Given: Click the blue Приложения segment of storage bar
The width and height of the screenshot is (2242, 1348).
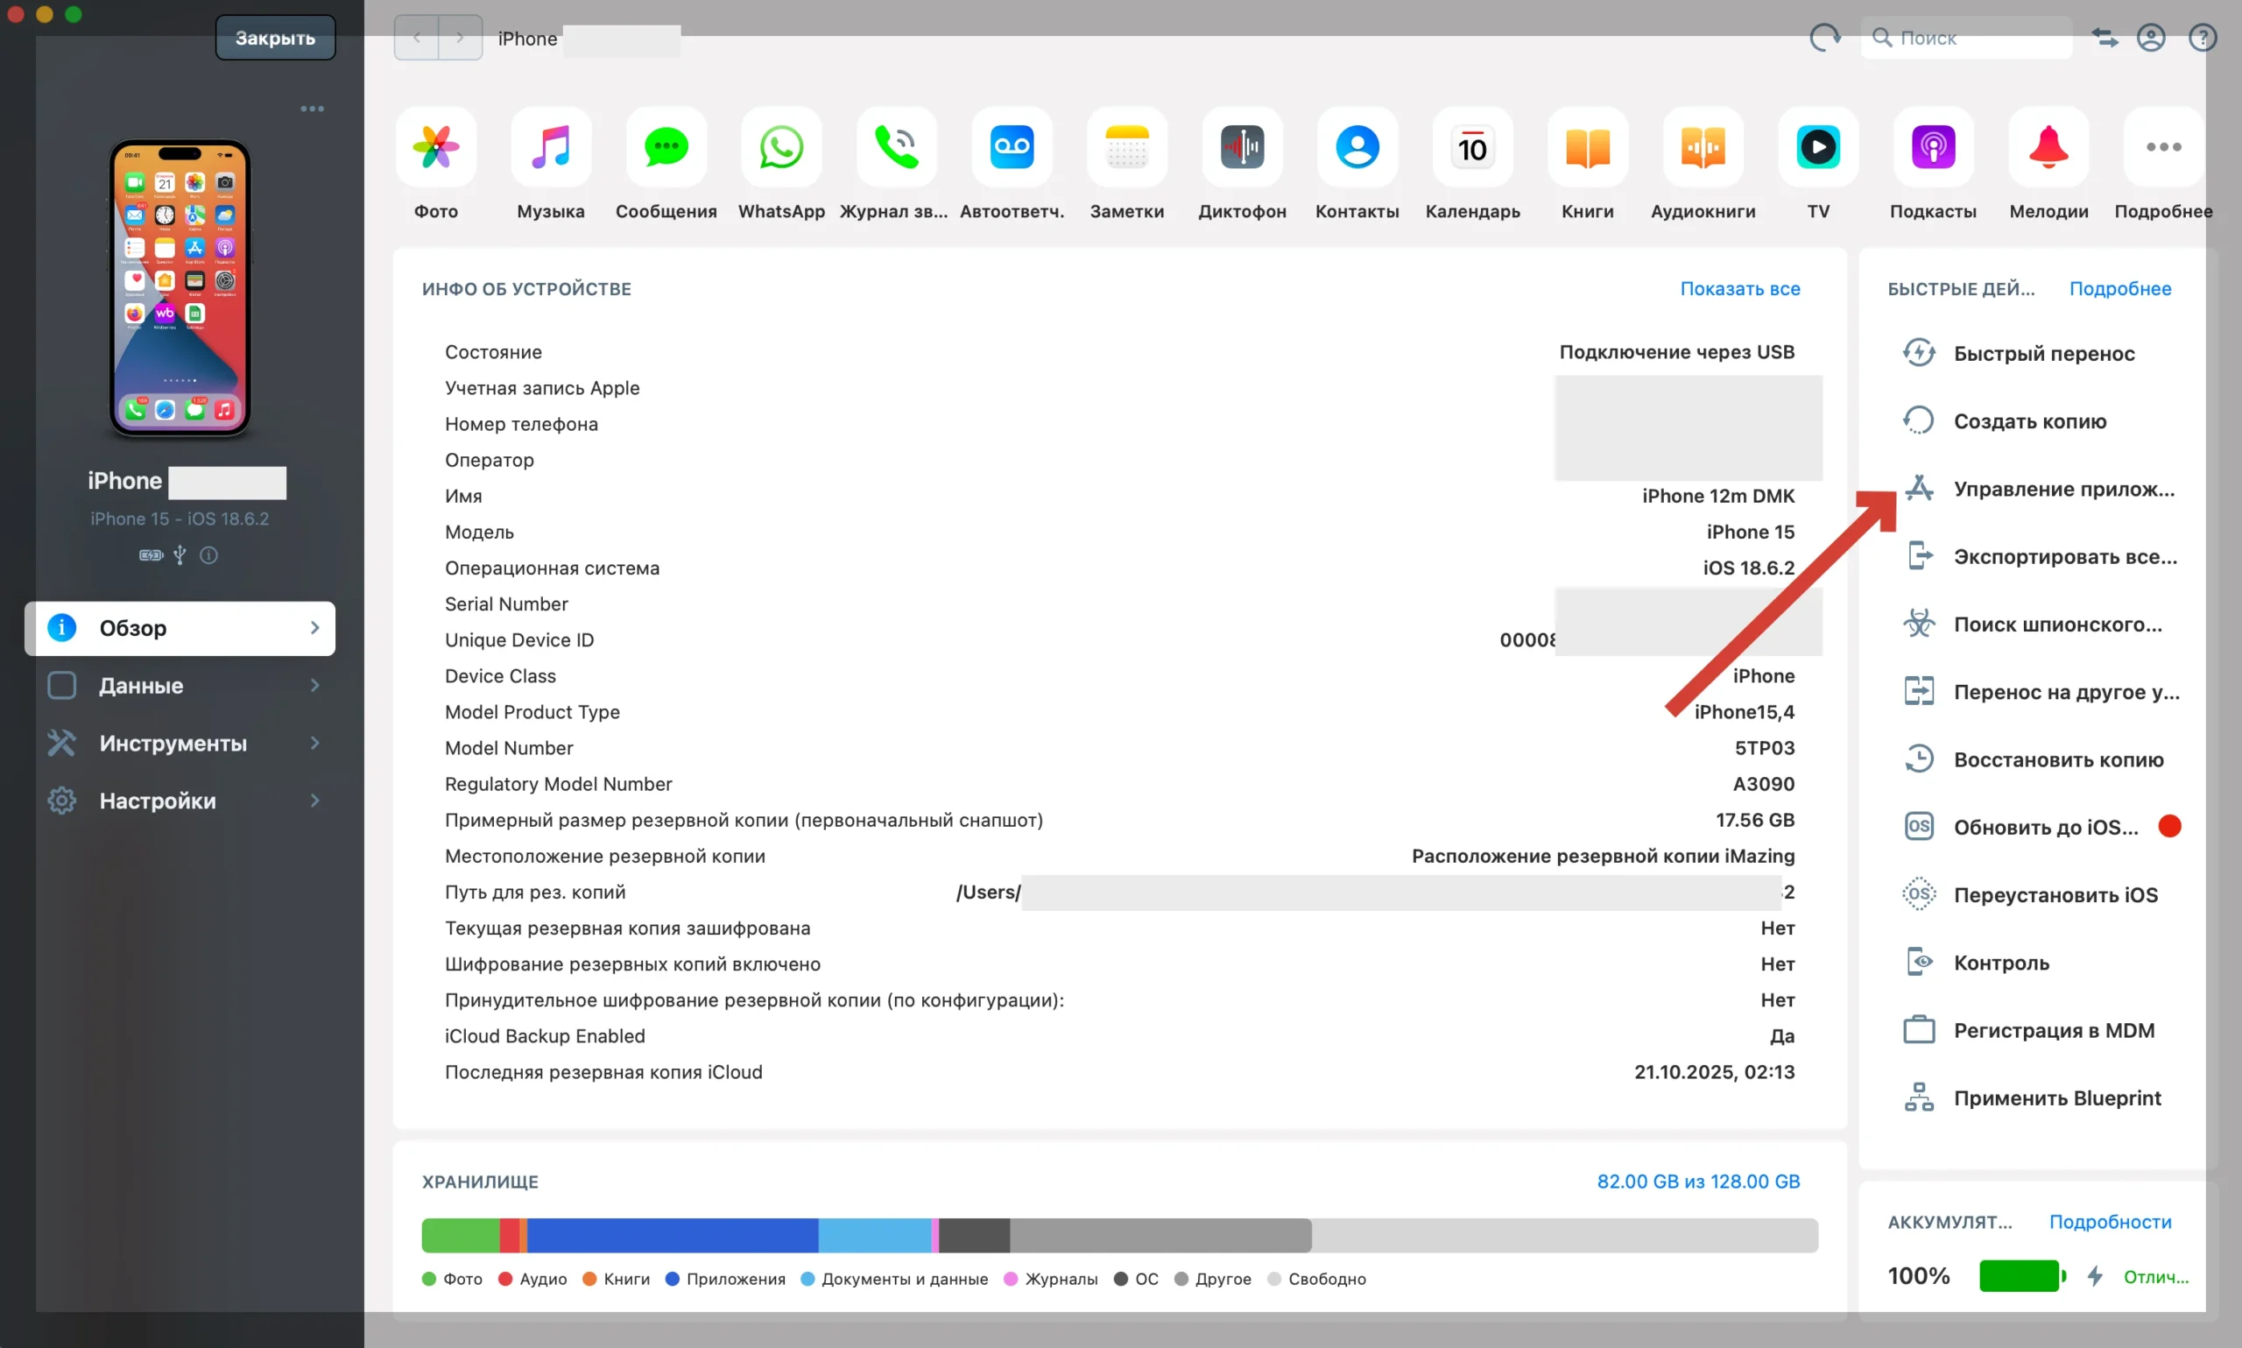Looking at the screenshot, I should [673, 1236].
